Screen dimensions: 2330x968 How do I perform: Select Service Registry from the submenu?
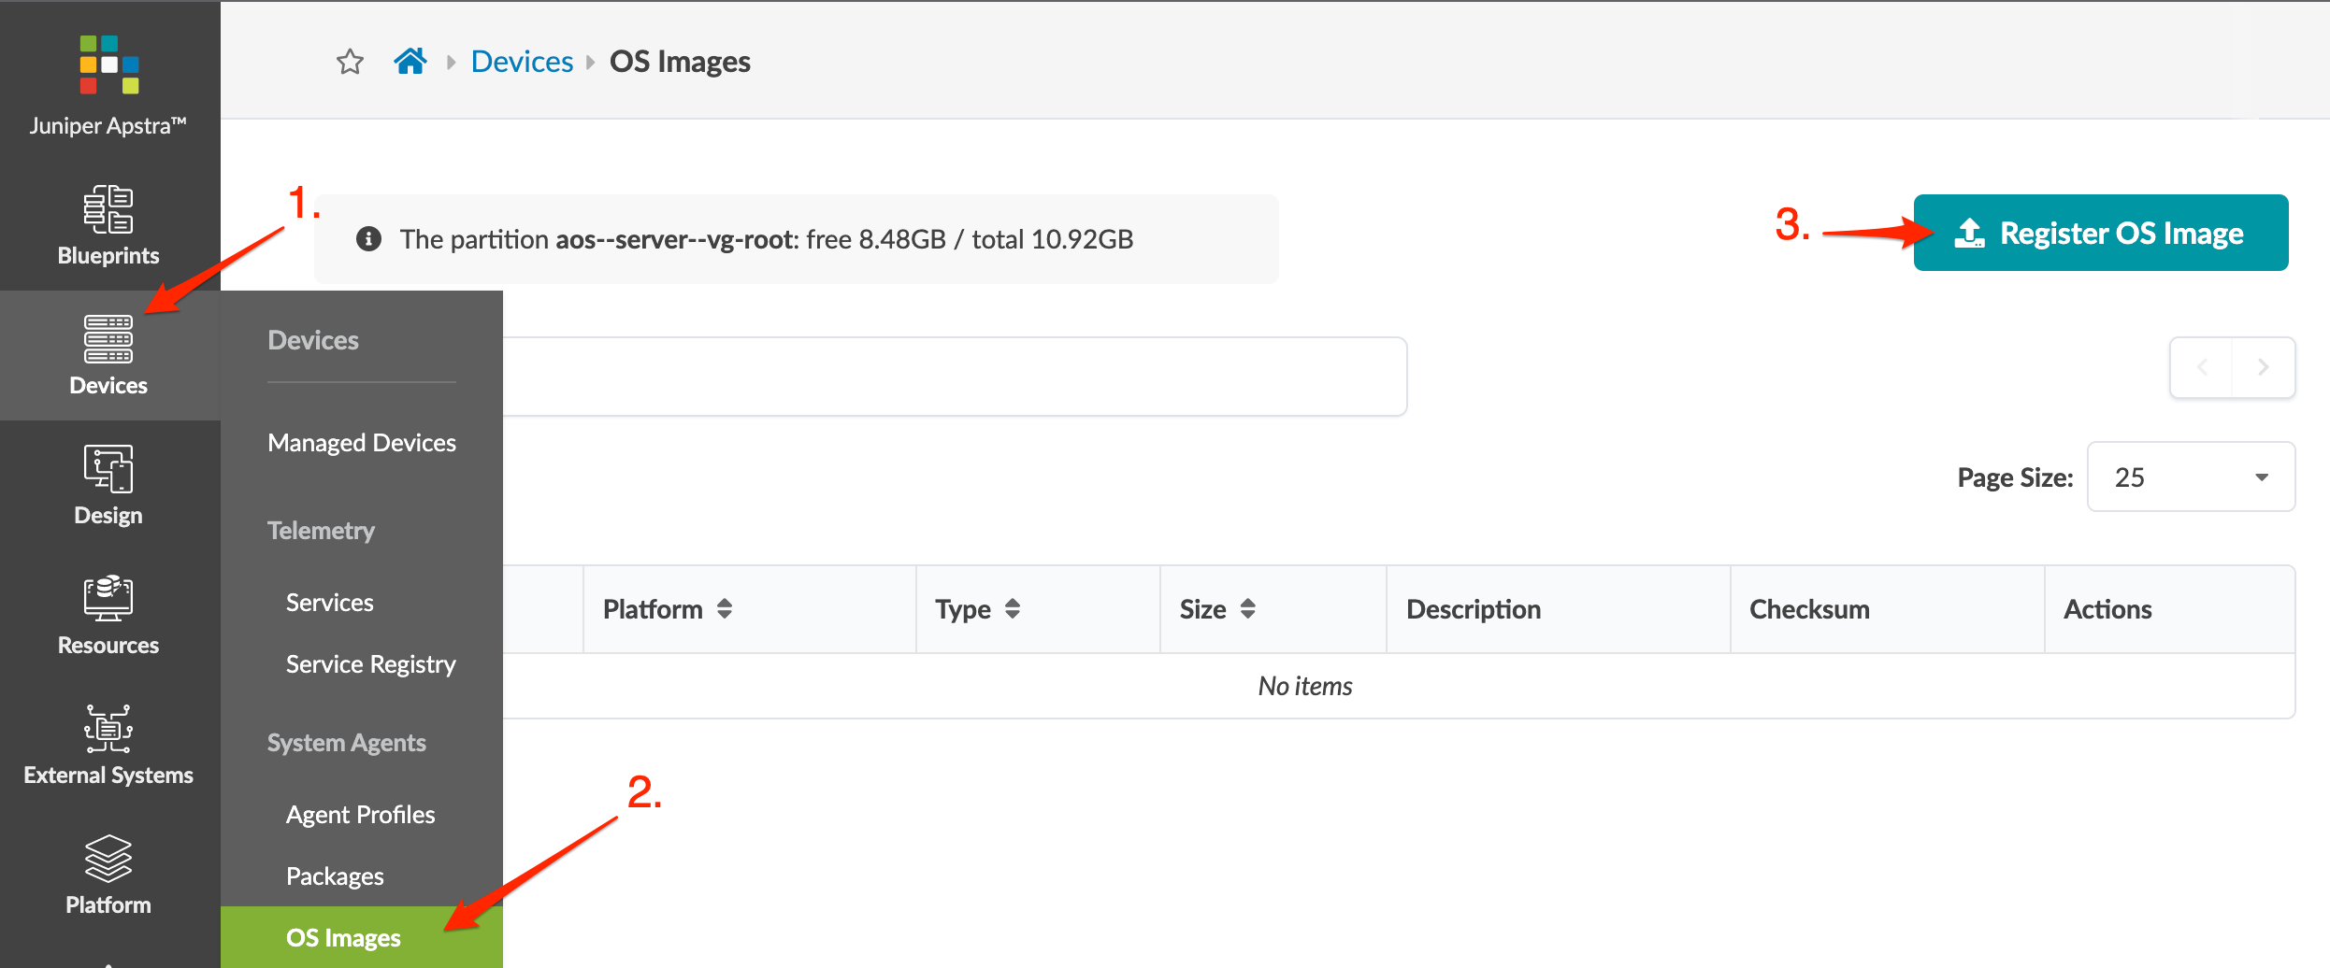tap(370, 664)
